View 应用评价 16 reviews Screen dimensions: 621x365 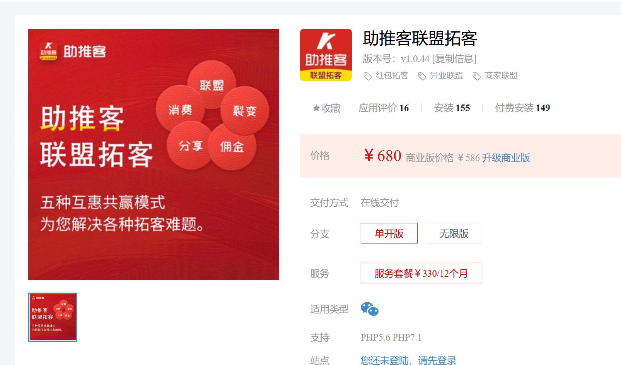click(x=384, y=108)
